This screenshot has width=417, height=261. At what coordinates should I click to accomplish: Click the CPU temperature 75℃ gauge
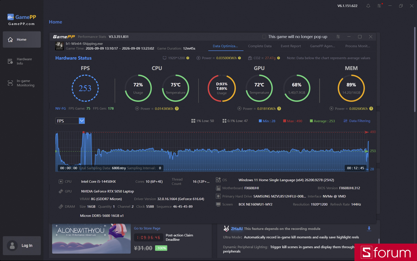point(175,88)
